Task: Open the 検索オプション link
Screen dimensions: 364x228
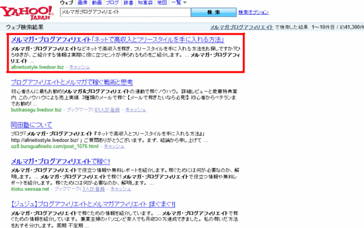Action: 254,12
